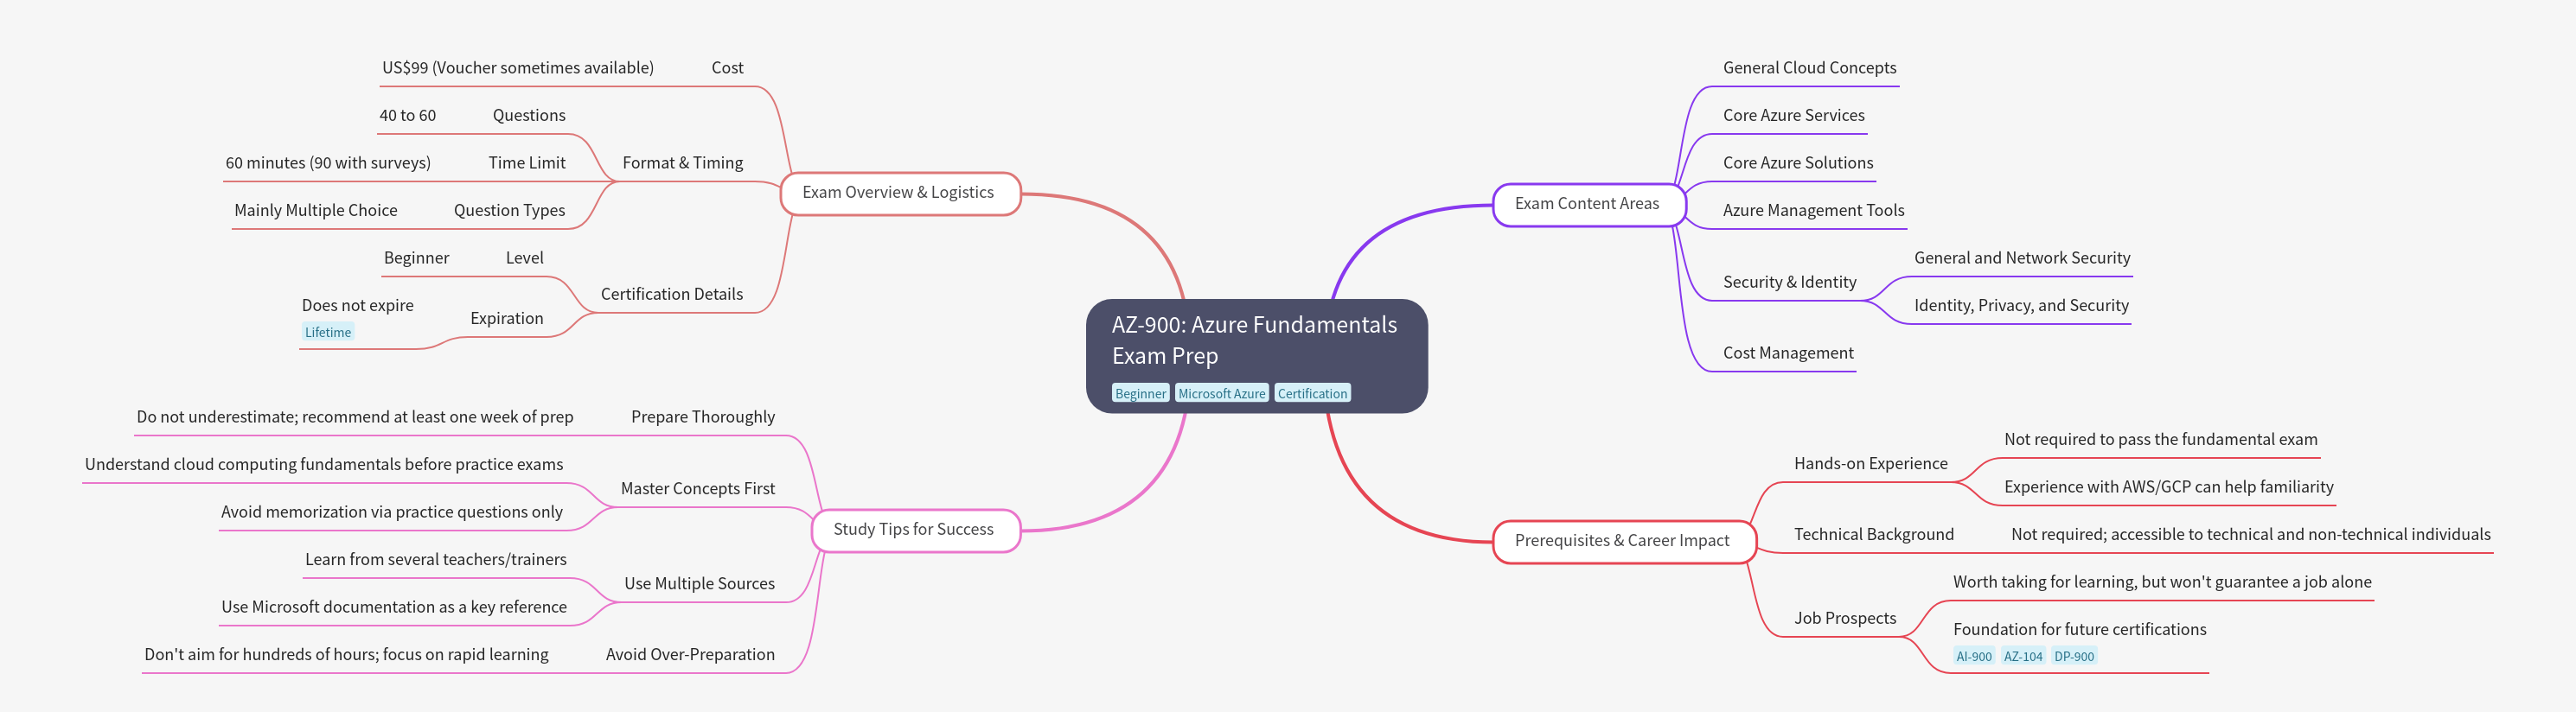Select the General Cloud Concepts node
The width and height of the screenshot is (2576, 712).
1809,68
